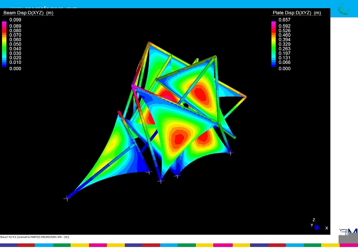
Task: Select the 0.099 maximum beam legend value
Action: (15, 20)
